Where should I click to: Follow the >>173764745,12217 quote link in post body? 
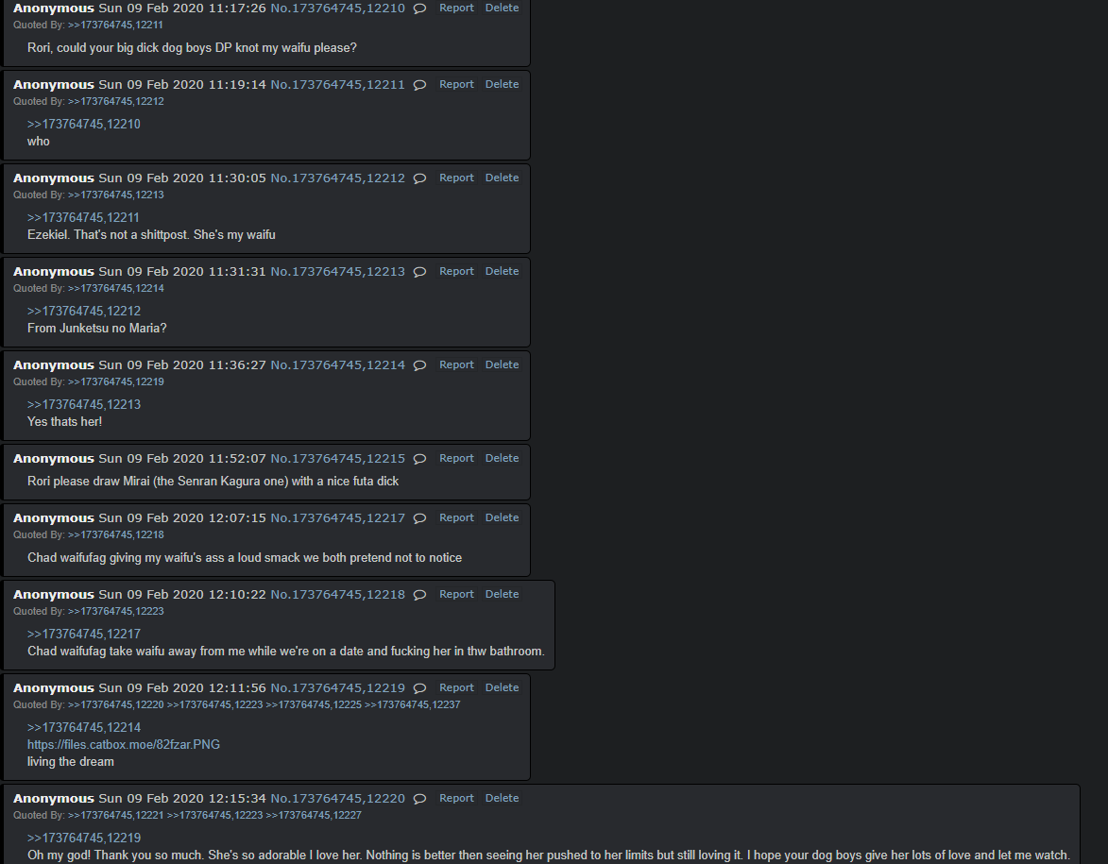(83, 634)
